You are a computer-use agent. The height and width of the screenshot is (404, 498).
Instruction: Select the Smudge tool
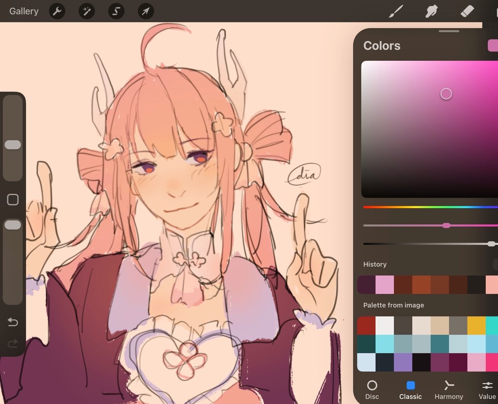[432, 12]
